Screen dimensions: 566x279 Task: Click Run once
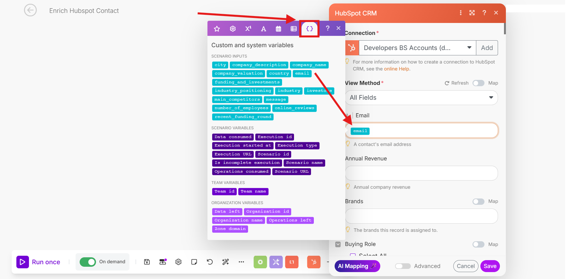tap(38, 262)
